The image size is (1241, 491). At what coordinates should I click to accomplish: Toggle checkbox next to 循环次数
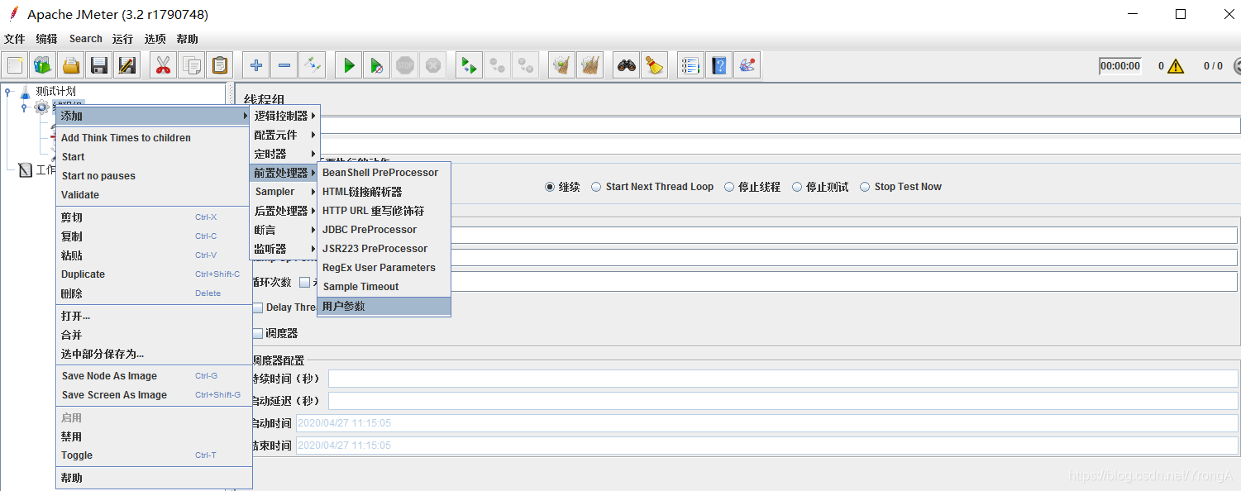pyautogui.click(x=304, y=282)
